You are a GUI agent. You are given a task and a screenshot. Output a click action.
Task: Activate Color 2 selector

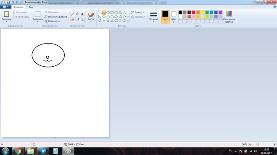tap(174, 17)
